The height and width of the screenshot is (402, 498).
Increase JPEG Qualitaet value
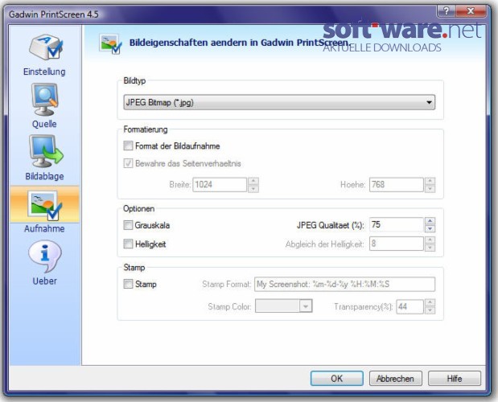tap(430, 221)
